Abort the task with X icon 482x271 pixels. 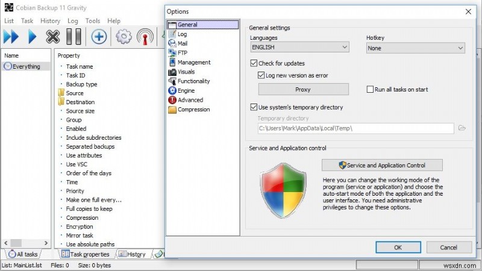pyautogui.click(x=52, y=37)
